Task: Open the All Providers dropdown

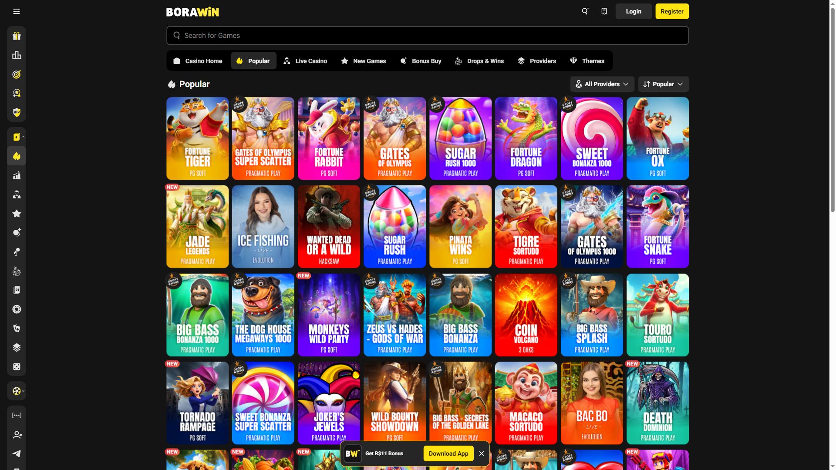Action: (602, 84)
